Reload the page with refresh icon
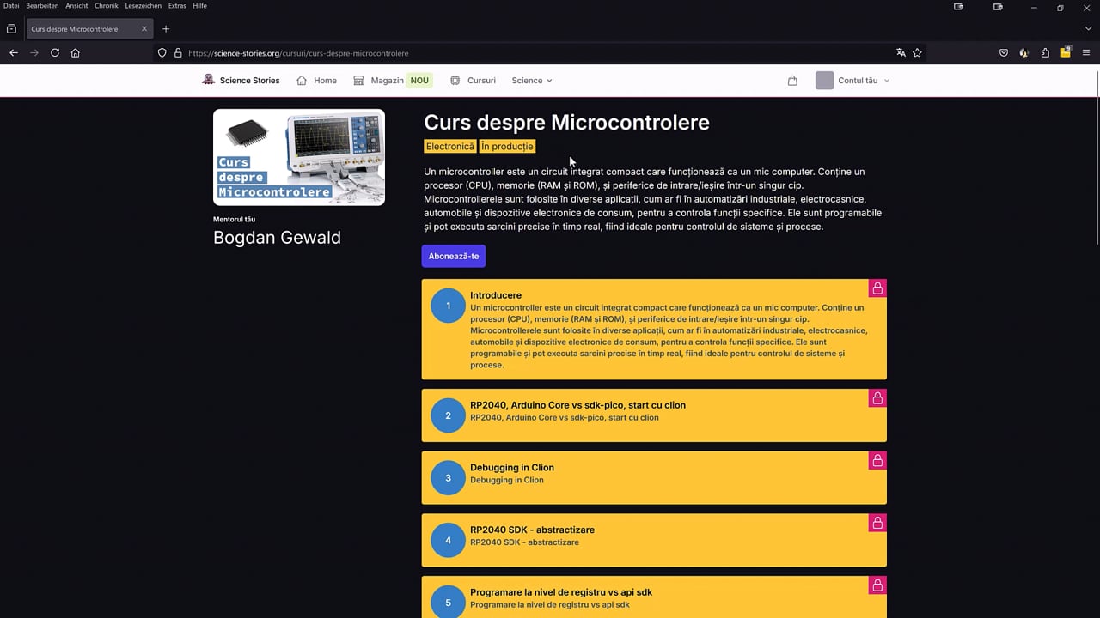The width and height of the screenshot is (1100, 618). pyautogui.click(x=55, y=52)
